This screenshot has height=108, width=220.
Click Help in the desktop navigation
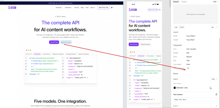click(x=87, y=7)
